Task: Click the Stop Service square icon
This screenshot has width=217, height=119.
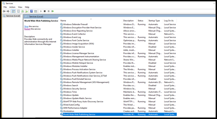Action: click(x=45, y=11)
